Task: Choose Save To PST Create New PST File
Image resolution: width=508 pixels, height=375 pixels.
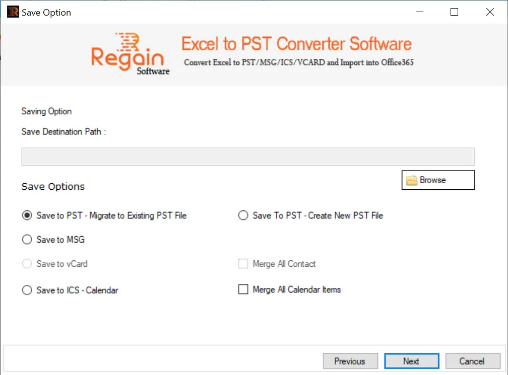Action: tap(243, 215)
